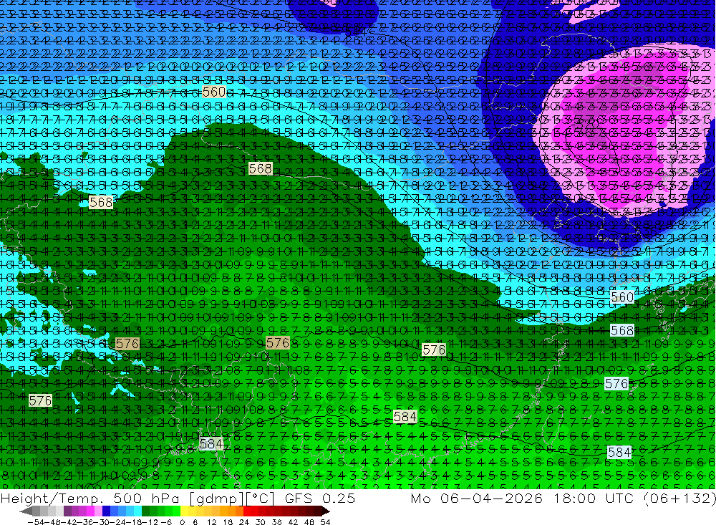
Task: Click the leftmost 568 contour label
Action: click(x=101, y=202)
